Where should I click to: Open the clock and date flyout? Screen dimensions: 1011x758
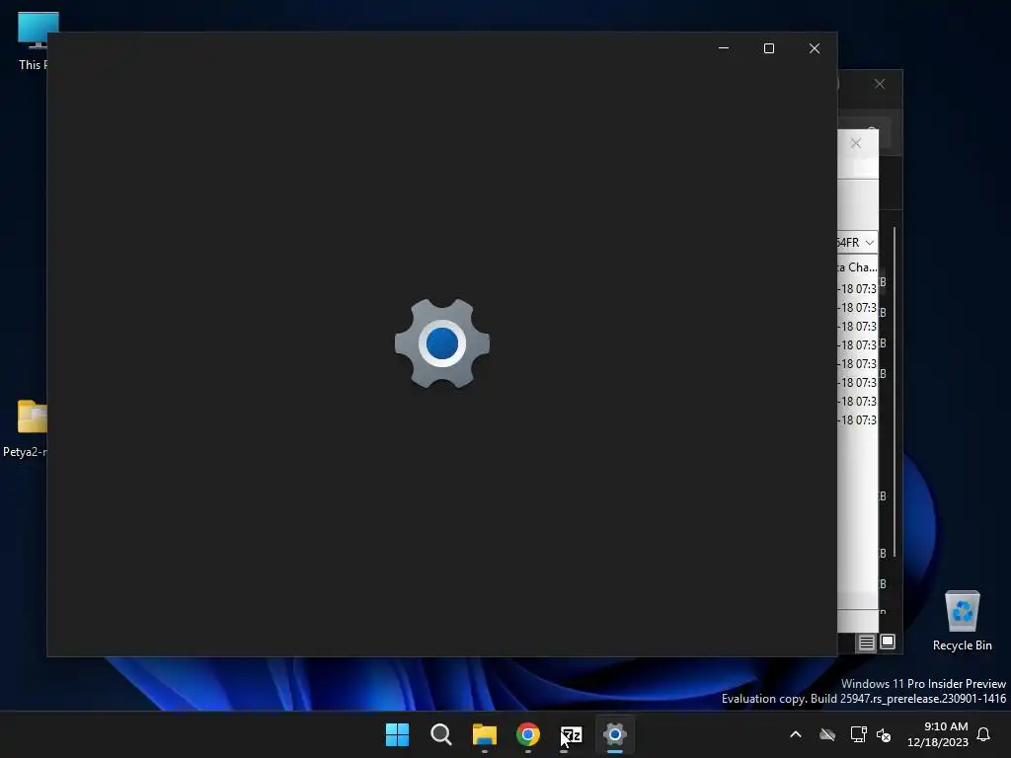938,734
